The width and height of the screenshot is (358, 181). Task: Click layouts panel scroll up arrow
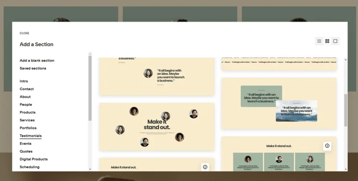click(x=345, y=60)
